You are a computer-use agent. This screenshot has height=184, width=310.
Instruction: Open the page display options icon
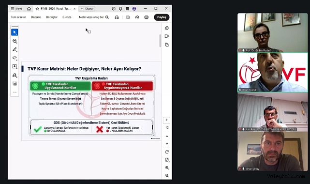click(167, 160)
